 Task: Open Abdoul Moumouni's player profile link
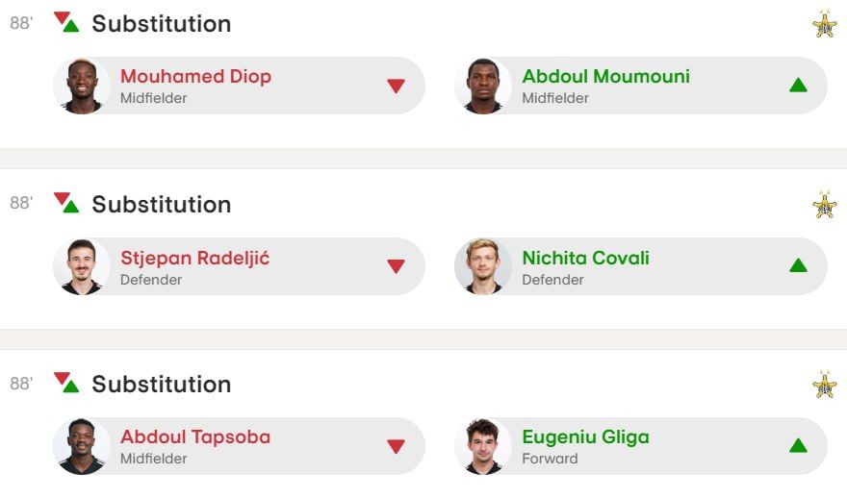[605, 77]
